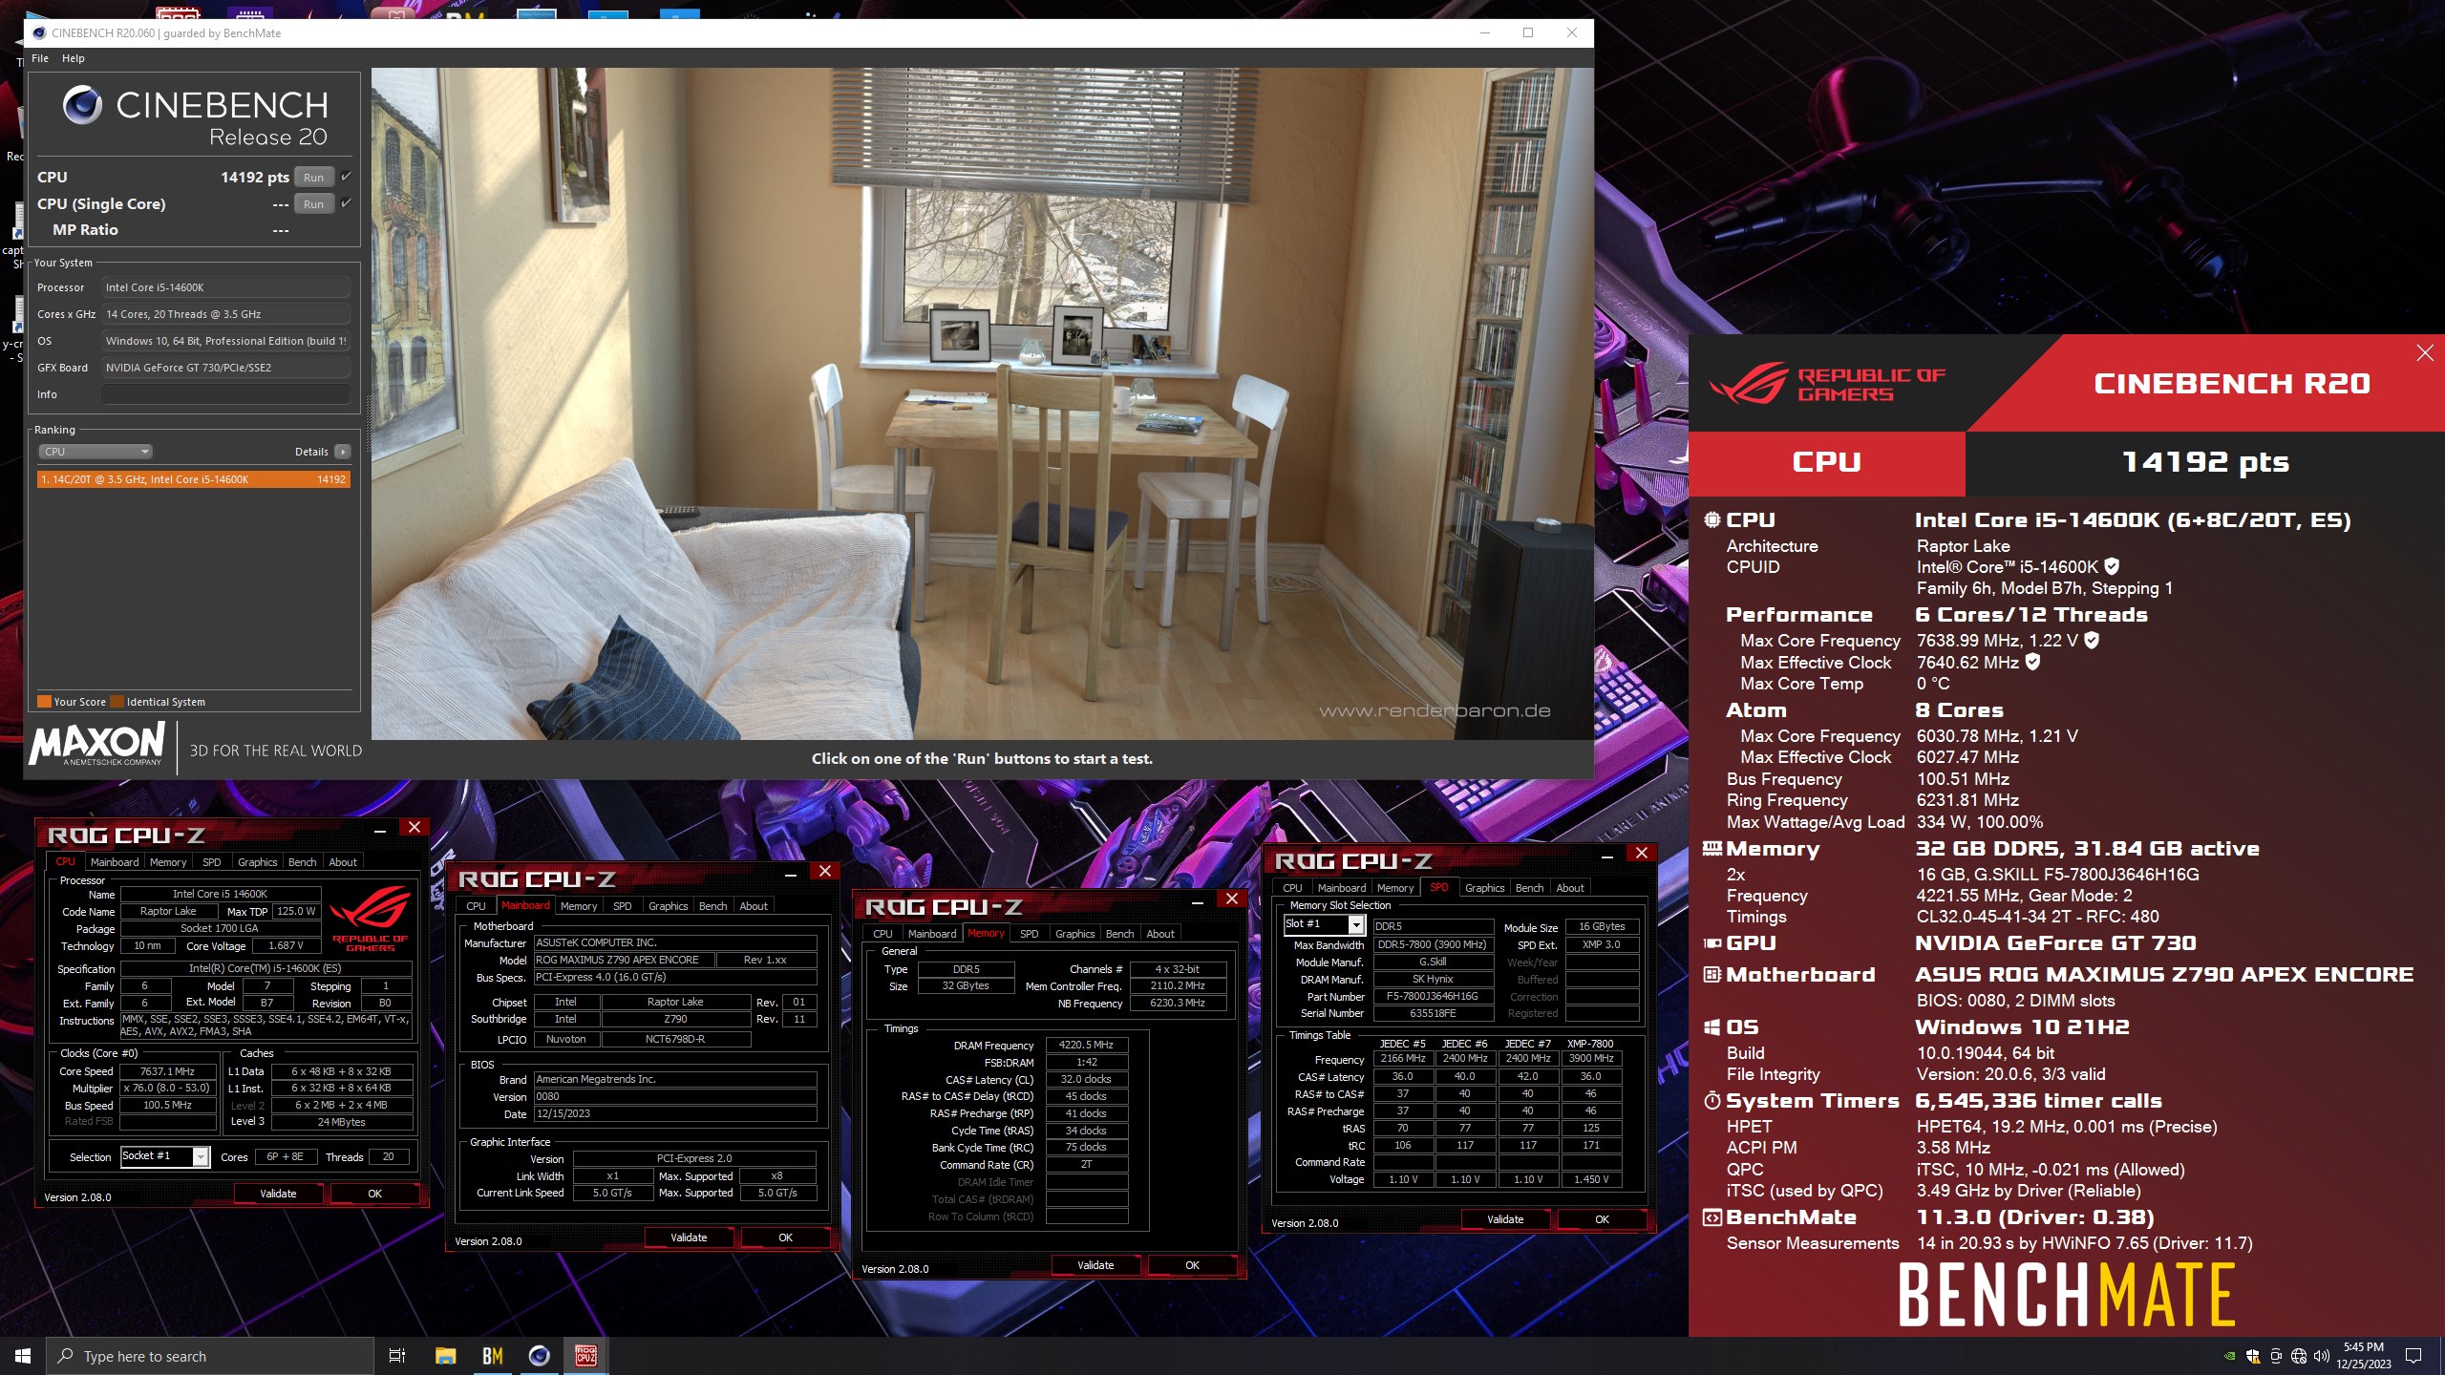The image size is (2445, 1375).
Task: Click the GFX Board field 'NVIDIA GeForce GT 730/PCIe/SSE2'
Action: pos(225,368)
